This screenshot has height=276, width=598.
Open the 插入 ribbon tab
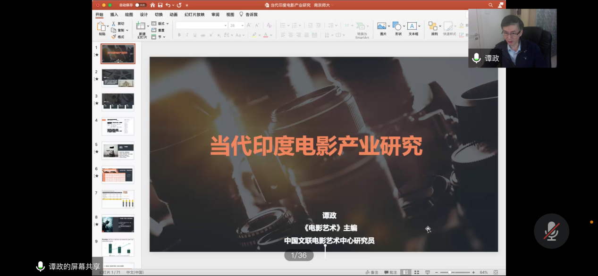coord(114,15)
